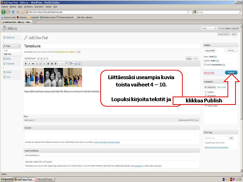This screenshot has height=182, width=243.
Task: Go to the Firefox home page icon
Action: pyautogui.click(x=22, y=12)
